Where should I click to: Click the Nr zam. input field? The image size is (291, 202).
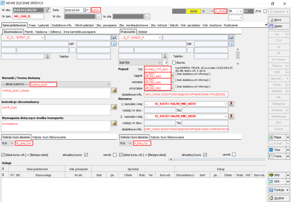[x=28, y=16]
